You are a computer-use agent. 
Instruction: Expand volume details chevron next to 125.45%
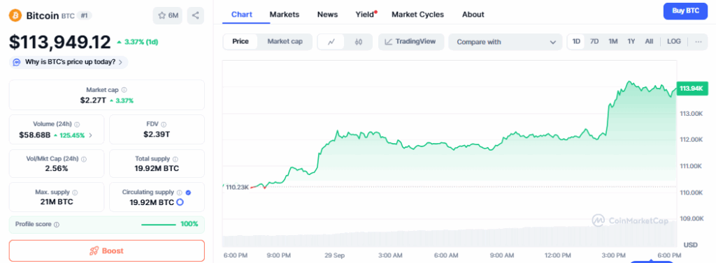pyautogui.click(x=90, y=135)
